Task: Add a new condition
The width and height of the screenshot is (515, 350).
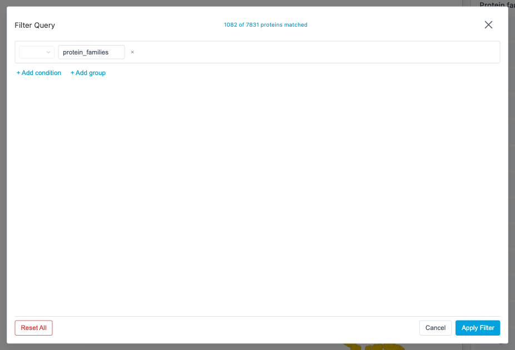Action: [39, 73]
